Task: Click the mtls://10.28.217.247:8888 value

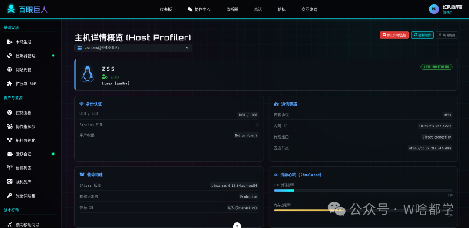Action: (430, 148)
